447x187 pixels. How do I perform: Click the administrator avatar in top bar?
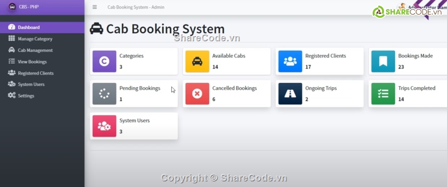tap(402, 7)
